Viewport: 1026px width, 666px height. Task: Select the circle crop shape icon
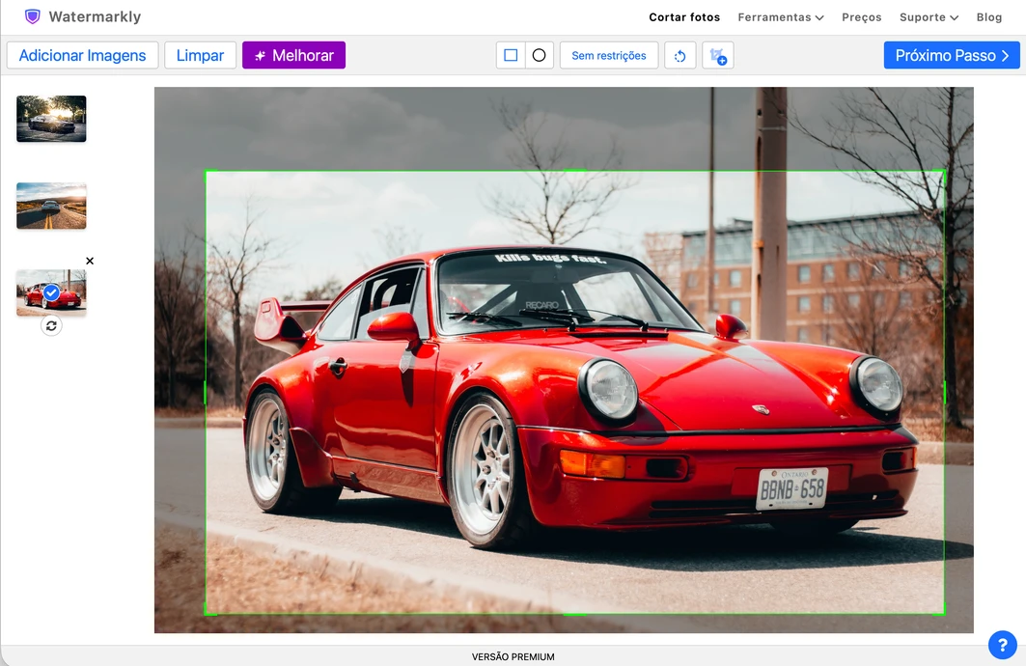[x=540, y=56]
